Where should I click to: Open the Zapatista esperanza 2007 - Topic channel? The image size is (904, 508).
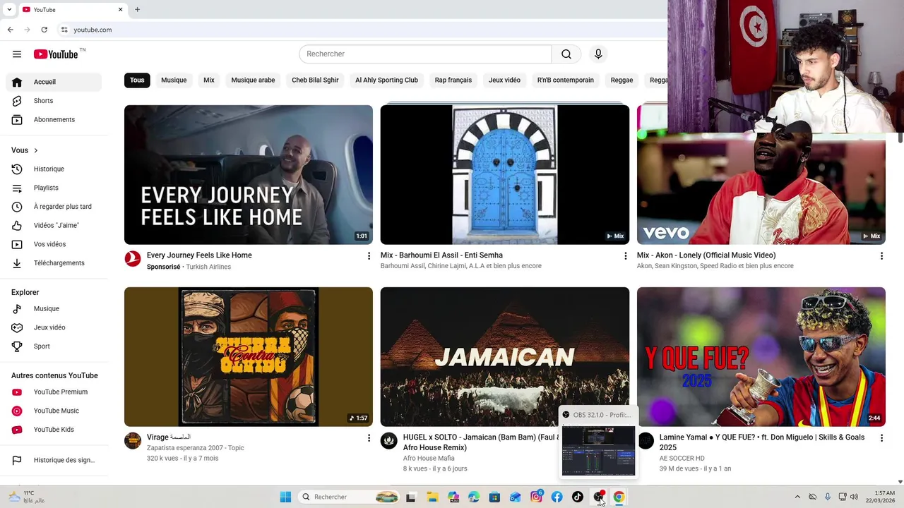click(x=196, y=448)
